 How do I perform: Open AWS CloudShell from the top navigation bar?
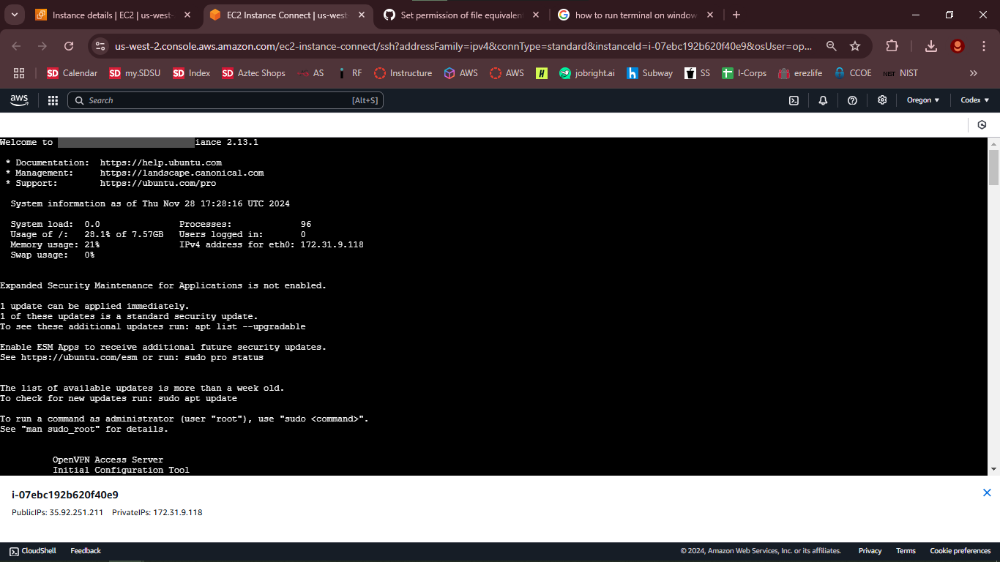click(794, 100)
